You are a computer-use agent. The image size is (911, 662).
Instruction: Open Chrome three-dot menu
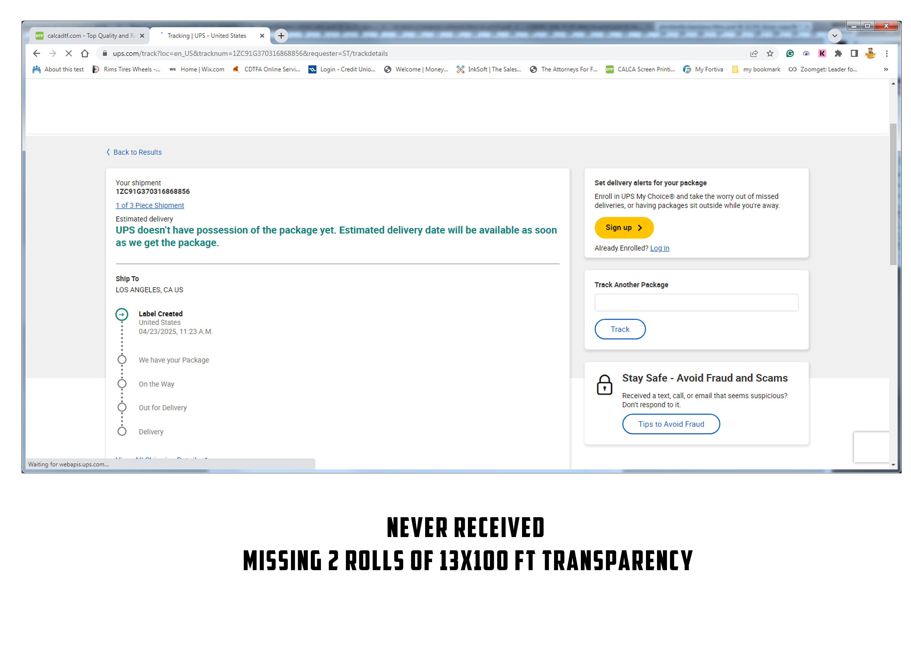pyautogui.click(x=887, y=54)
